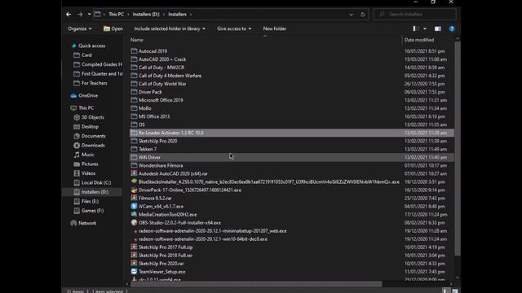Select SketchUp Pro 2017 Full.zip file
The width and height of the screenshot is (522, 293).
click(x=166, y=247)
